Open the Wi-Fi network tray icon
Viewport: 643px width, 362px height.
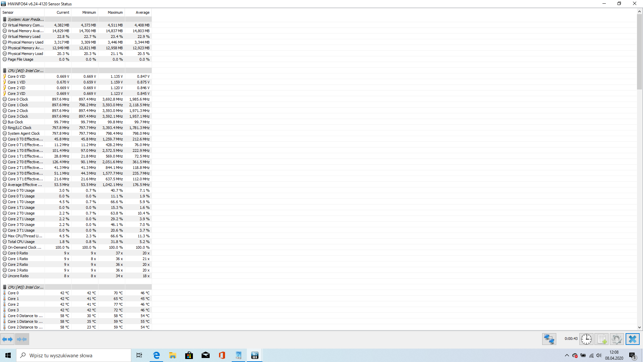pos(591,355)
